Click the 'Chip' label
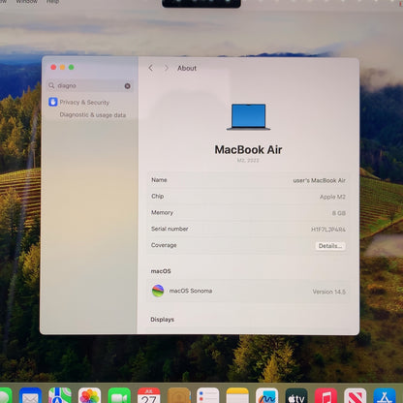 click(x=158, y=196)
